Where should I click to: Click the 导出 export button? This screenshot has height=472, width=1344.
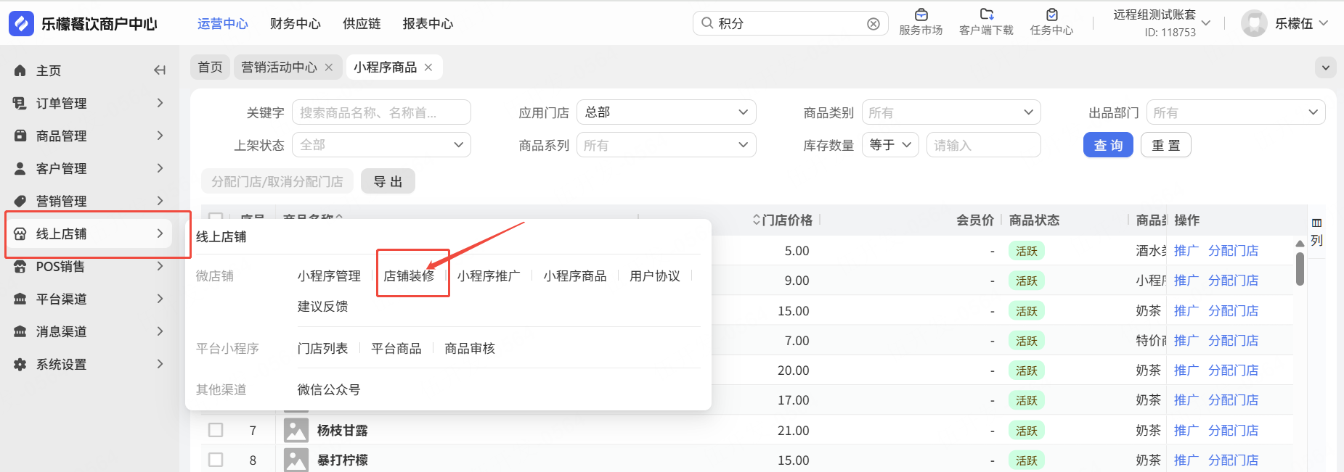388,181
